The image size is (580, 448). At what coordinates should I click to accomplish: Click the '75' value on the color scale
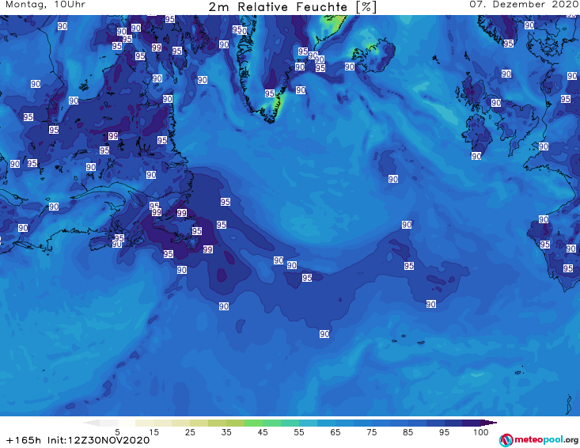(x=371, y=431)
